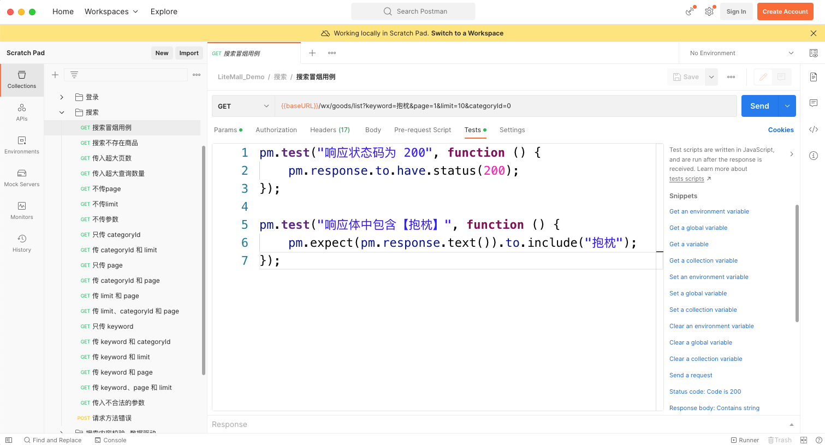The image size is (825, 445).
Task: Open request more actions ellipsis next to Save
Action: pyautogui.click(x=731, y=77)
